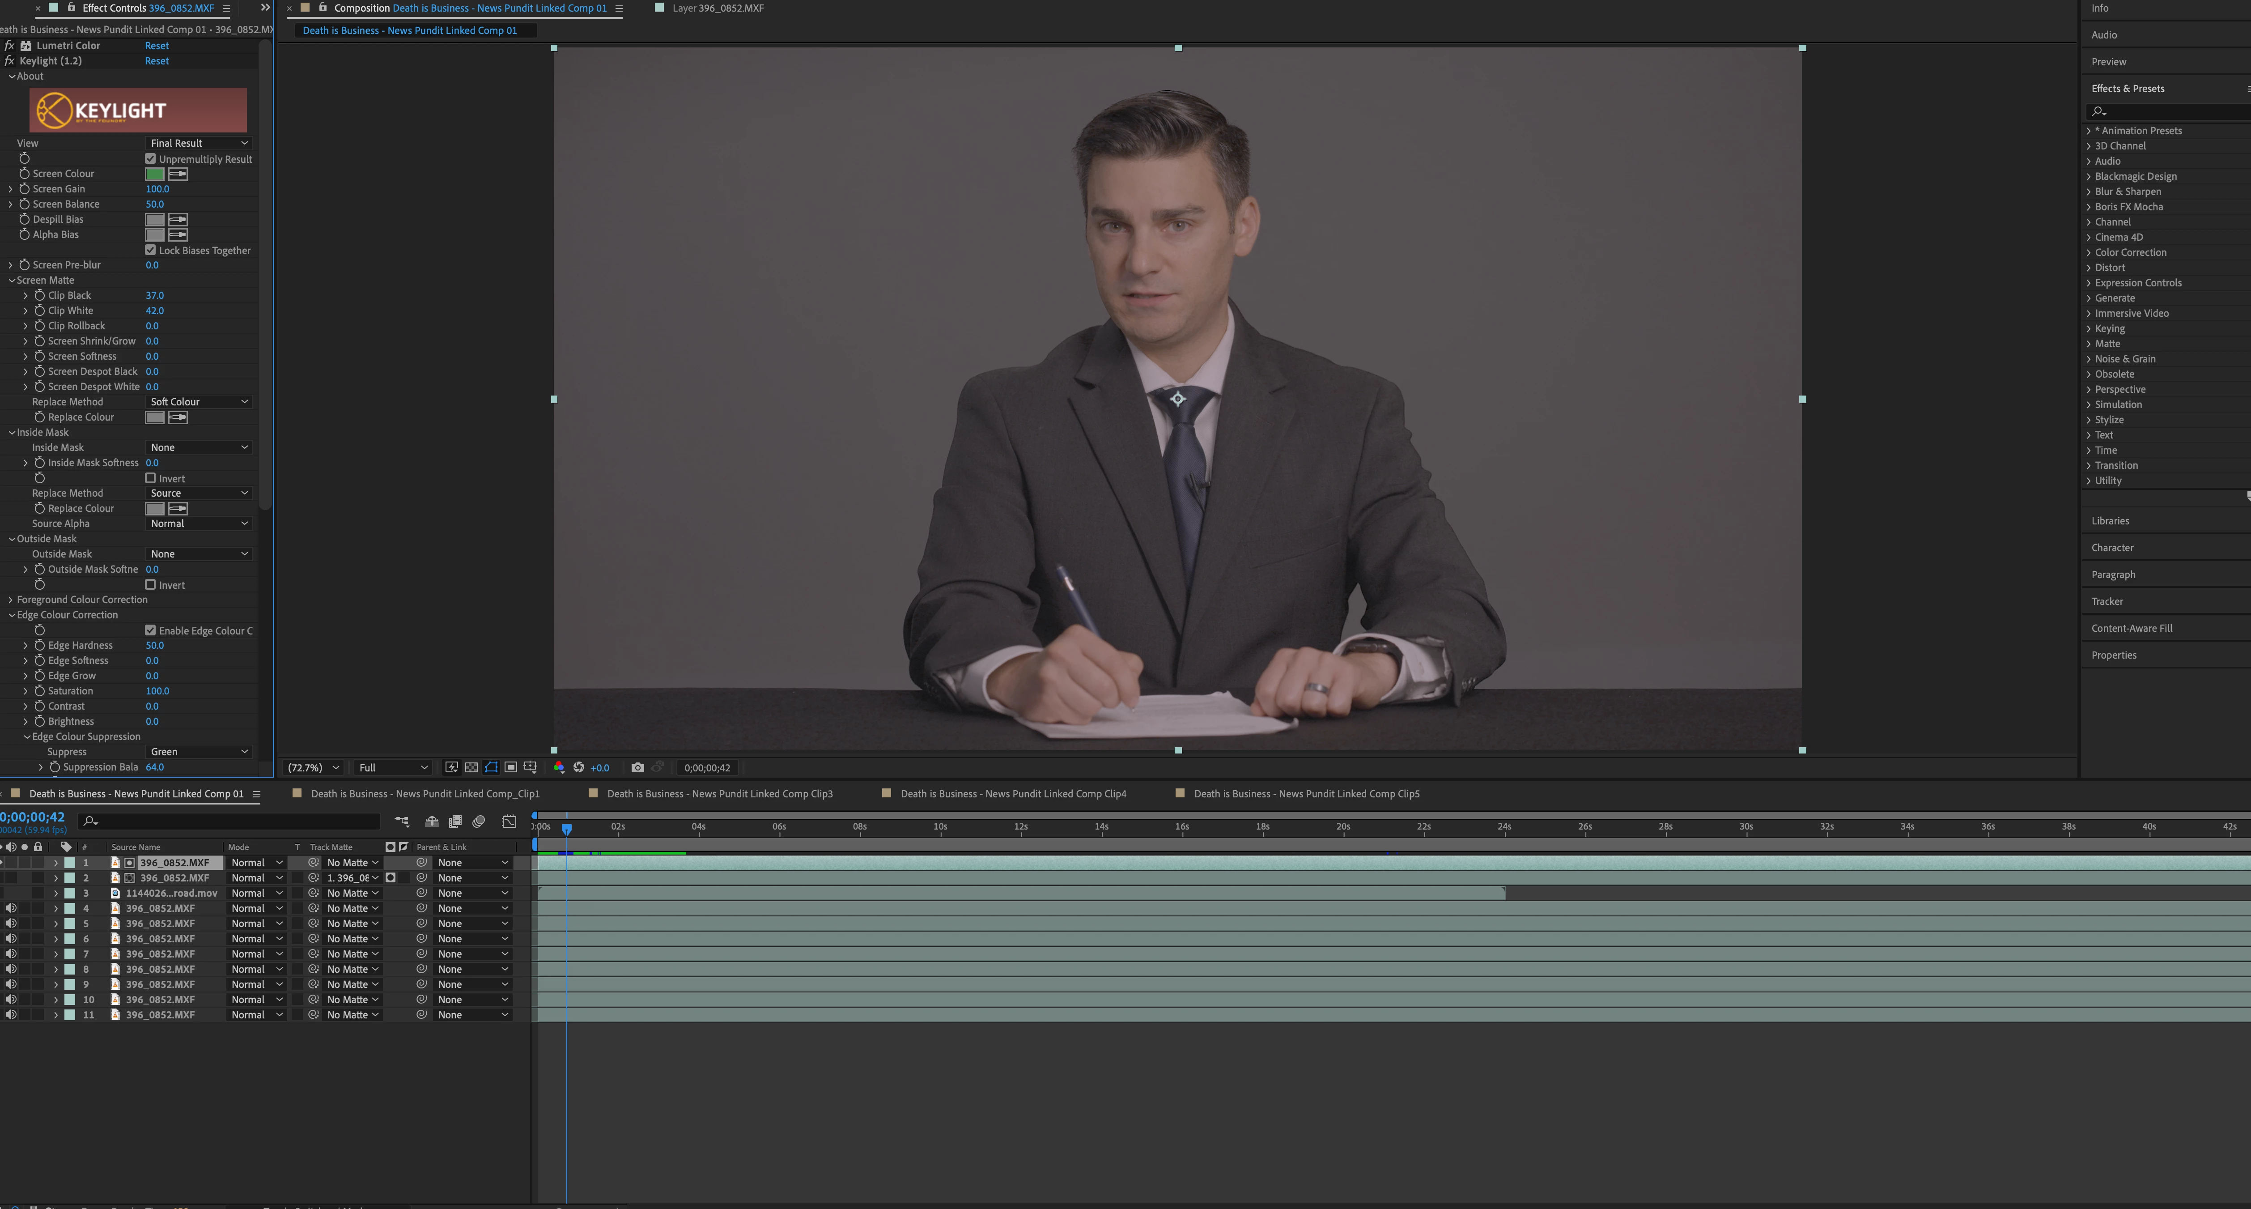The image size is (2251, 1209).
Task: Mute audio on layer 4
Action: click(10, 908)
